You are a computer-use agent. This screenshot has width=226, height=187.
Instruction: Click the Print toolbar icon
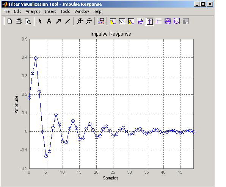point(19,21)
